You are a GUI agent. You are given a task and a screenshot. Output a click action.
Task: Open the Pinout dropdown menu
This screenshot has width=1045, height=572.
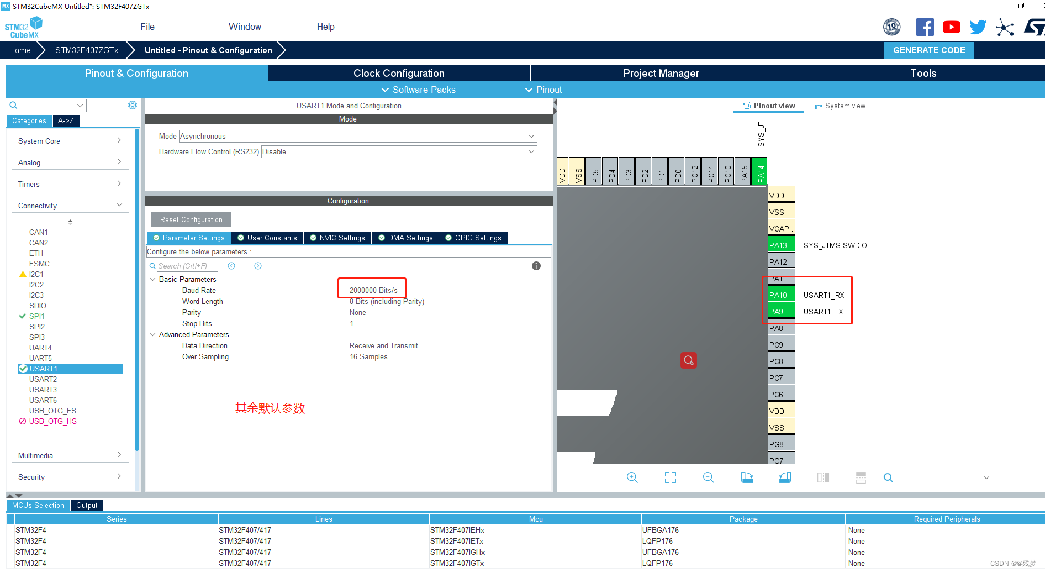pos(543,90)
